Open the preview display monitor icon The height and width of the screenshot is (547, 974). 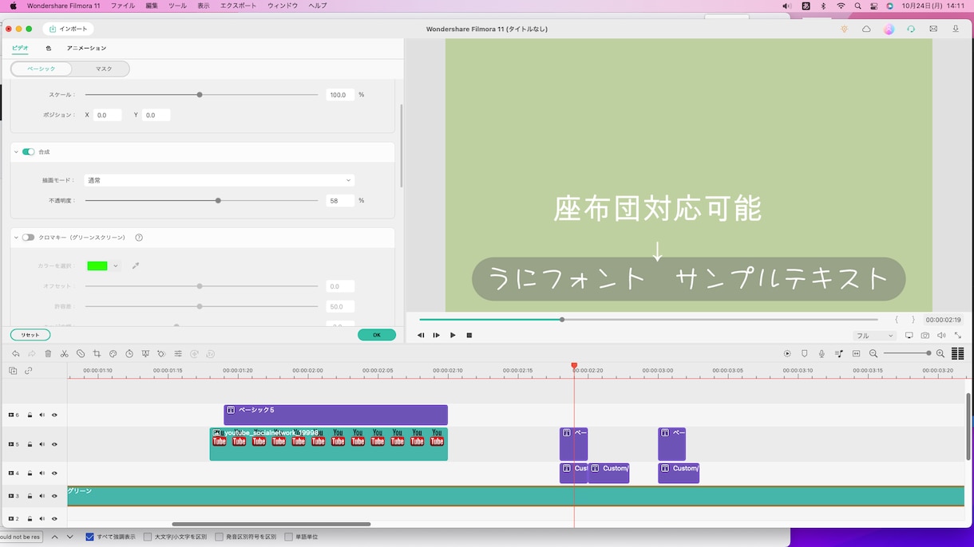point(909,336)
